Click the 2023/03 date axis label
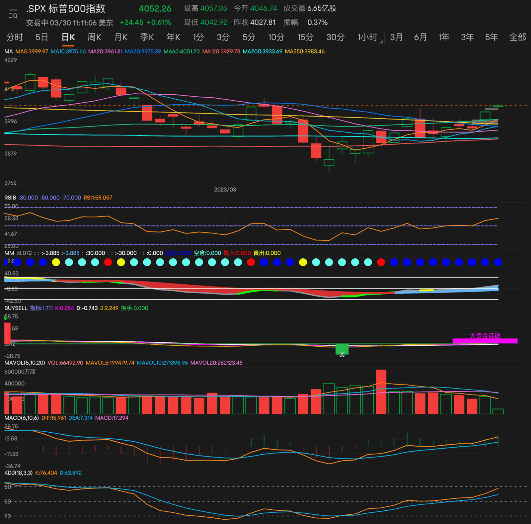 click(x=225, y=190)
